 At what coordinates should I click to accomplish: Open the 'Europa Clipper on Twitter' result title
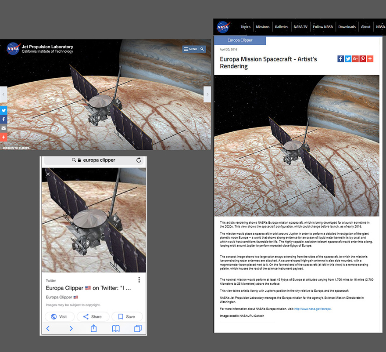(88, 288)
